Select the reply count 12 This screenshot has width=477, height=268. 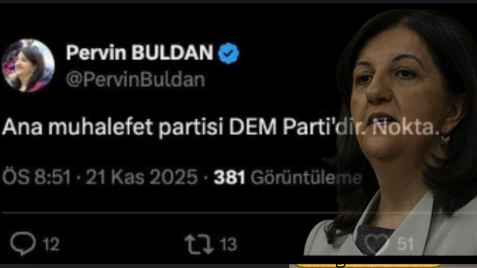coord(51,245)
